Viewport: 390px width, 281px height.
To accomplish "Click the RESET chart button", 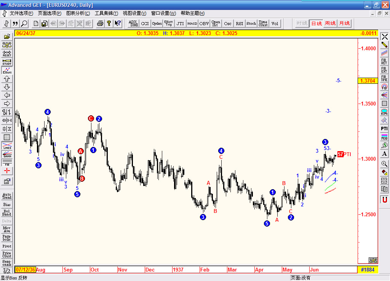I will click(7, 53).
